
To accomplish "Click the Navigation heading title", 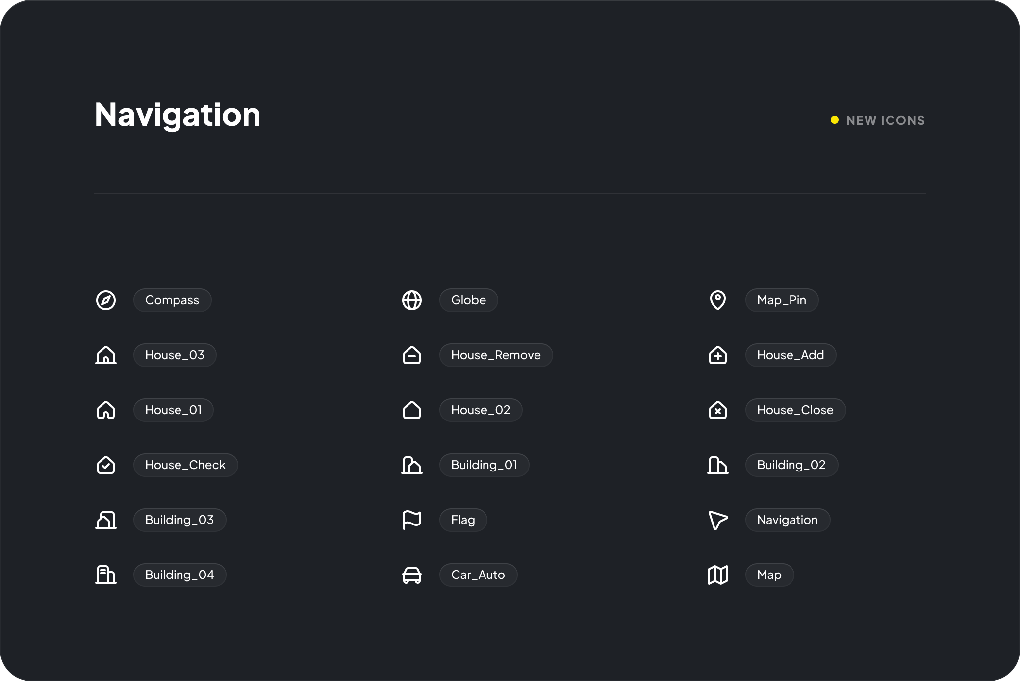I will click(178, 114).
